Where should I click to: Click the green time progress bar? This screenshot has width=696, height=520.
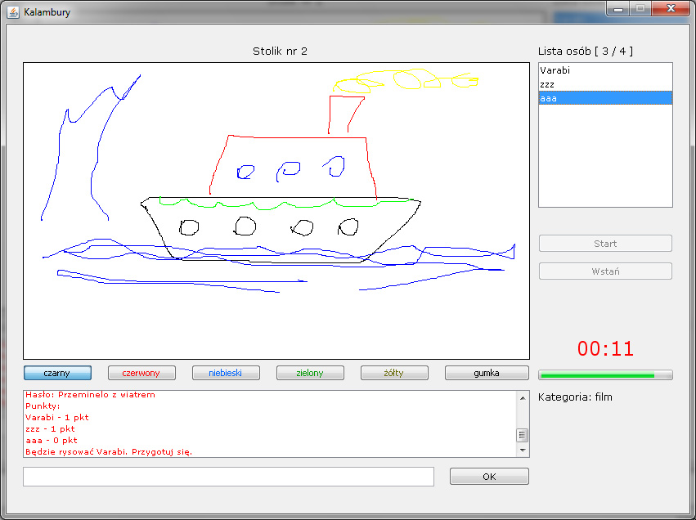click(604, 375)
